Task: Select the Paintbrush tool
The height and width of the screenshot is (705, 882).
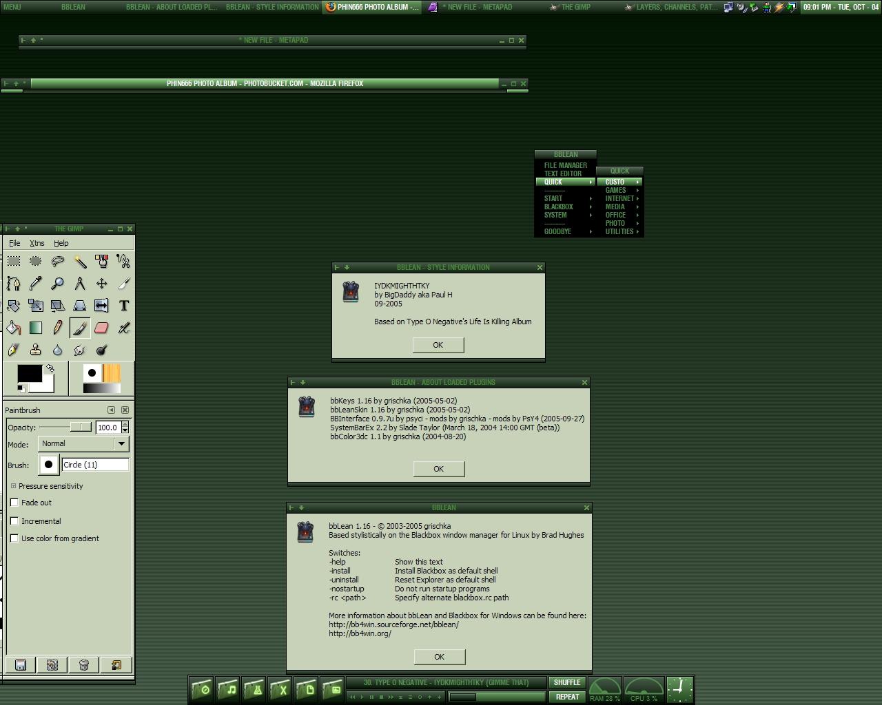Action: click(x=80, y=328)
